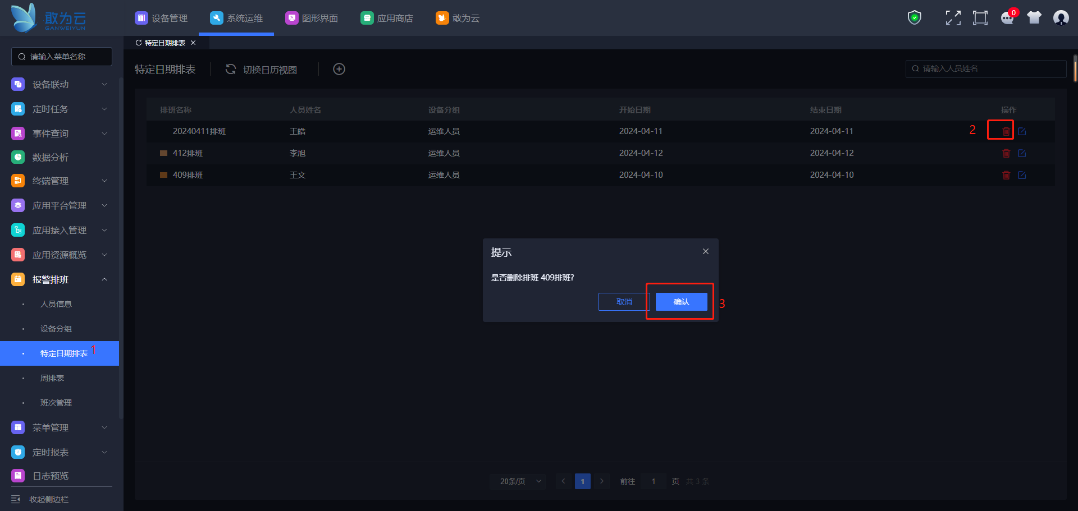The height and width of the screenshot is (511, 1078).
Task: Click the refresh icon beside 切换日历视图
Action: click(x=231, y=69)
